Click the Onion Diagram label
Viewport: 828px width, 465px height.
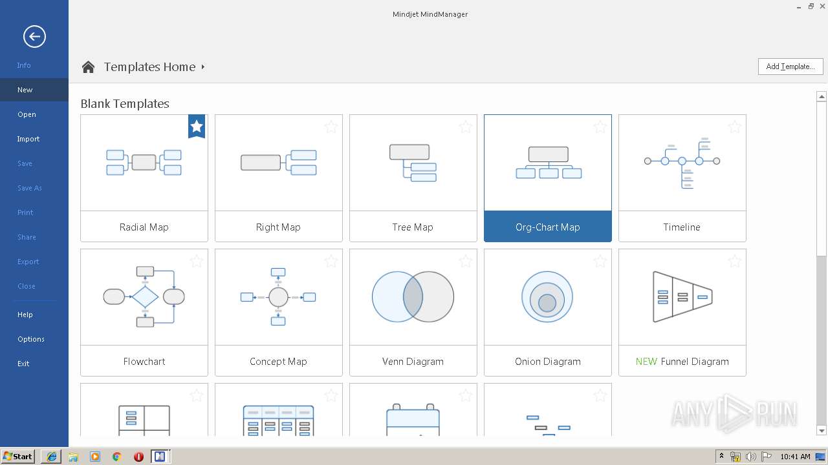548,362
